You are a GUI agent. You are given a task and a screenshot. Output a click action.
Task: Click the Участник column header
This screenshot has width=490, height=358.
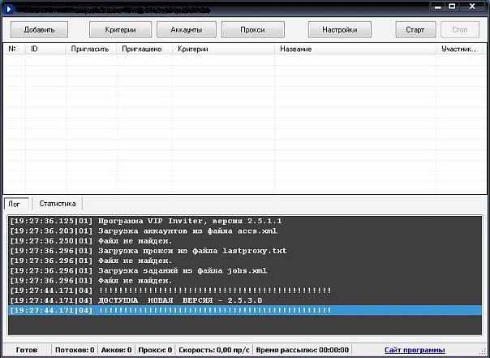(459, 49)
